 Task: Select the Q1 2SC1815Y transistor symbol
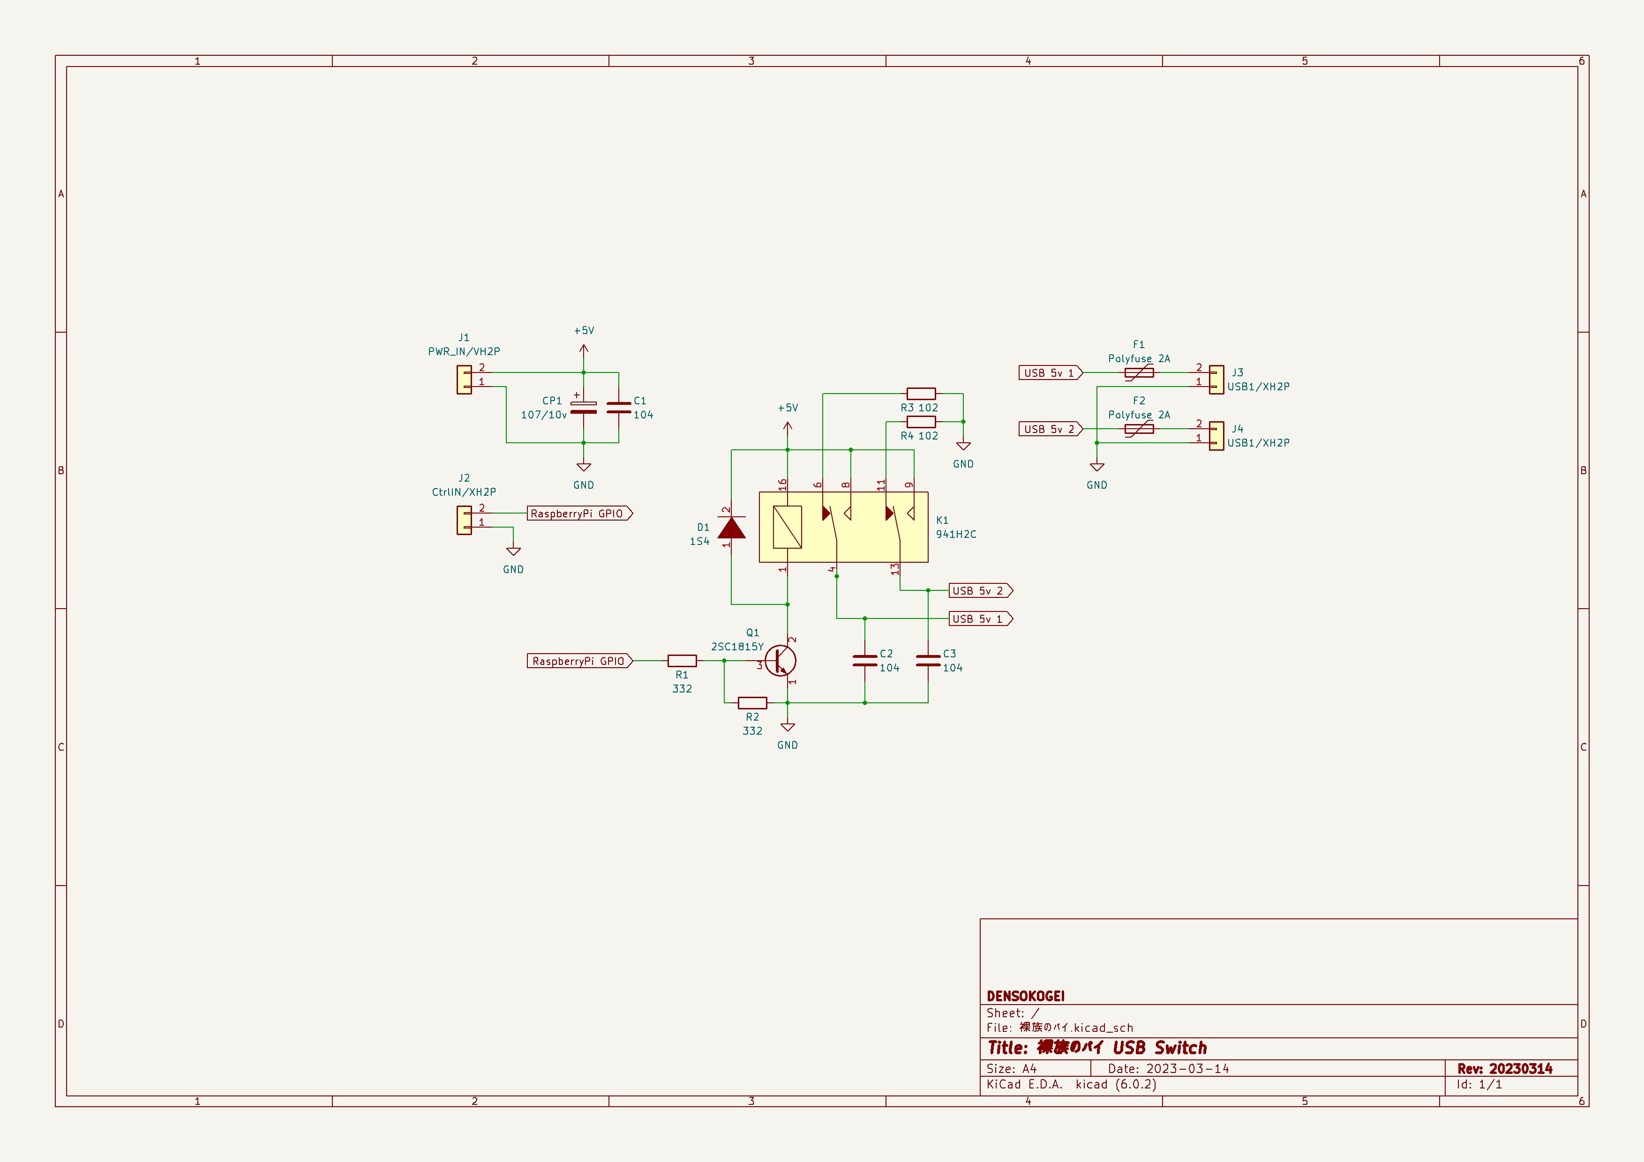pos(781,661)
